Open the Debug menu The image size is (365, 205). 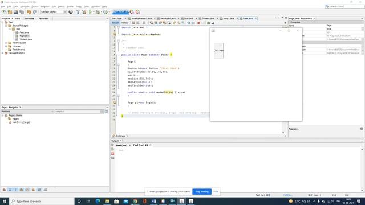click(x=61, y=7)
